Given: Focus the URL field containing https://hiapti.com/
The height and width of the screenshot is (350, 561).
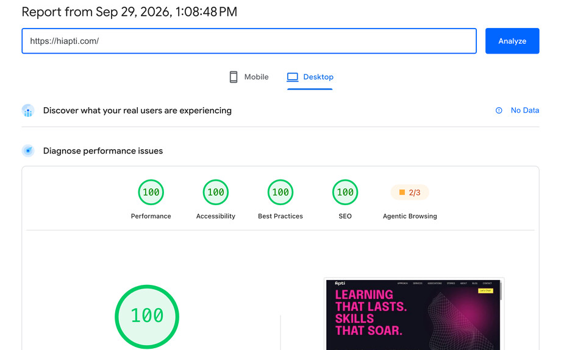Looking at the screenshot, I should pos(249,41).
